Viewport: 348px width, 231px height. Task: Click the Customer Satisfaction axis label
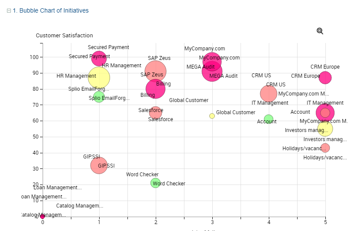(x=64, y=36)
